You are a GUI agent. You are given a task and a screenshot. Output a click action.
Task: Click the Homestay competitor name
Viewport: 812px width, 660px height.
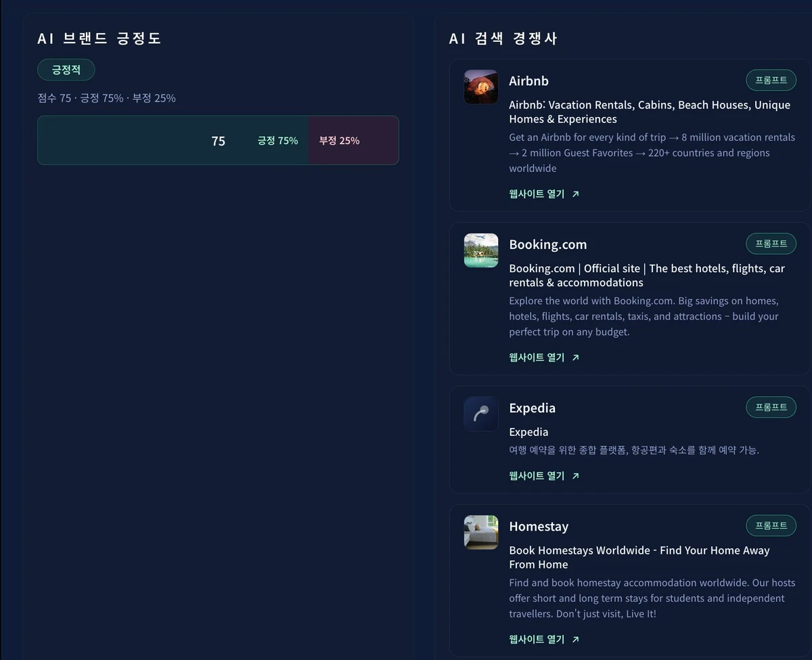[539, 527]
